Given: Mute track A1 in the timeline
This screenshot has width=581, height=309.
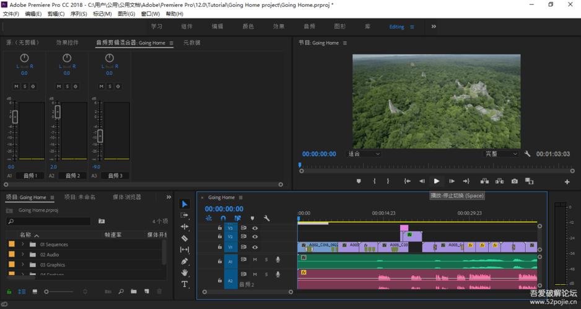Looking at the screenshot, I should coord(255,260).
